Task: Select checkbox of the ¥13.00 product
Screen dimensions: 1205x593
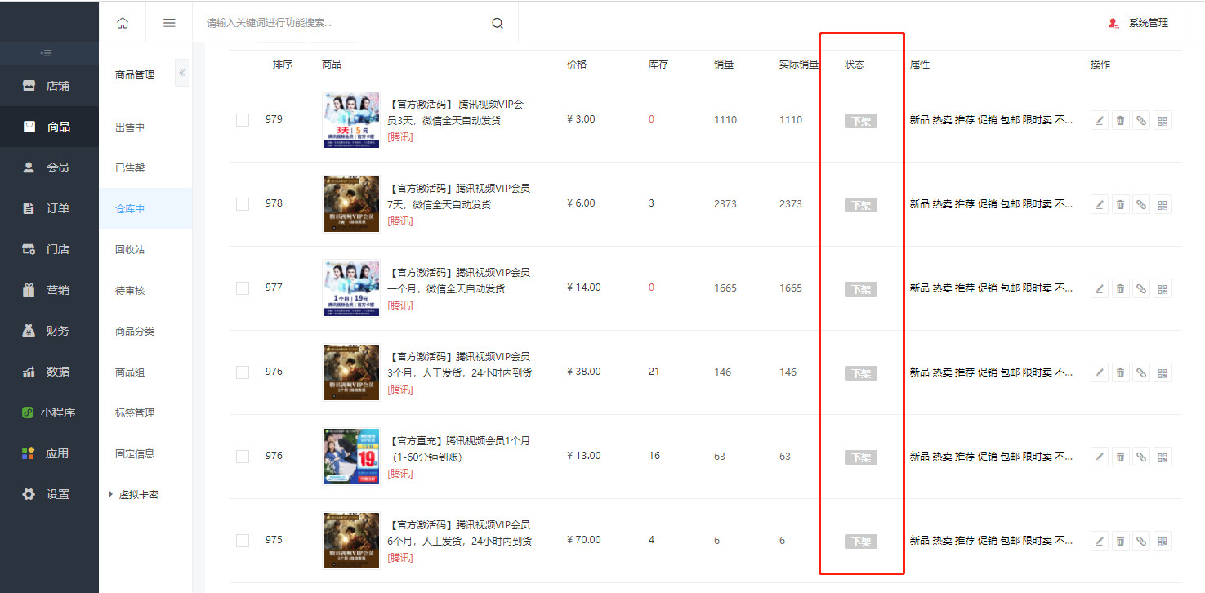Action: click(243, 457)
